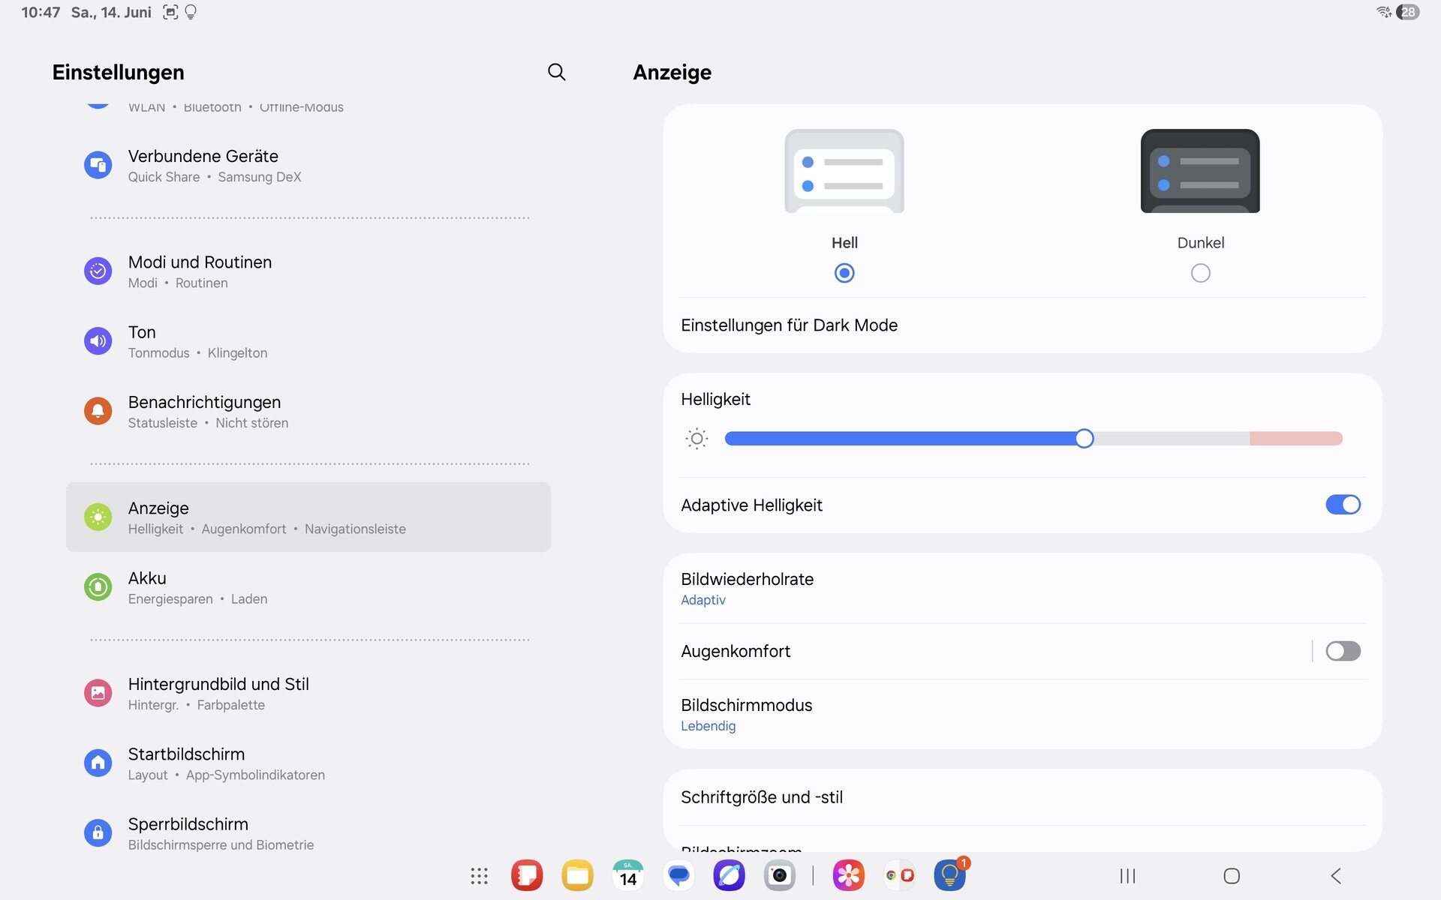Select the Dunkel radio button
Viewport: 1441px width, 900px height.
[x=1200, y=273]
